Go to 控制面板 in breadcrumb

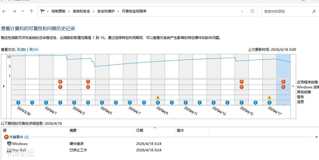[59, 11]
